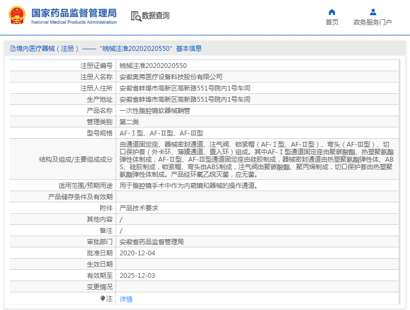This screenshot has height=310, width=410.
Task: Click the 政务服务门户 text label
Action: [373, 22]
